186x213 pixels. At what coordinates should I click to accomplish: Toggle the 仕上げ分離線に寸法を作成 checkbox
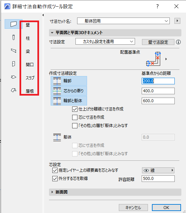[x=75, y=109]
